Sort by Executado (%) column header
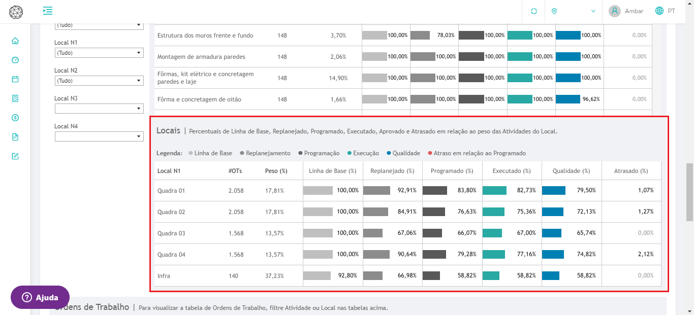Viewport: 694px width, 315px height. click(512, 171)
